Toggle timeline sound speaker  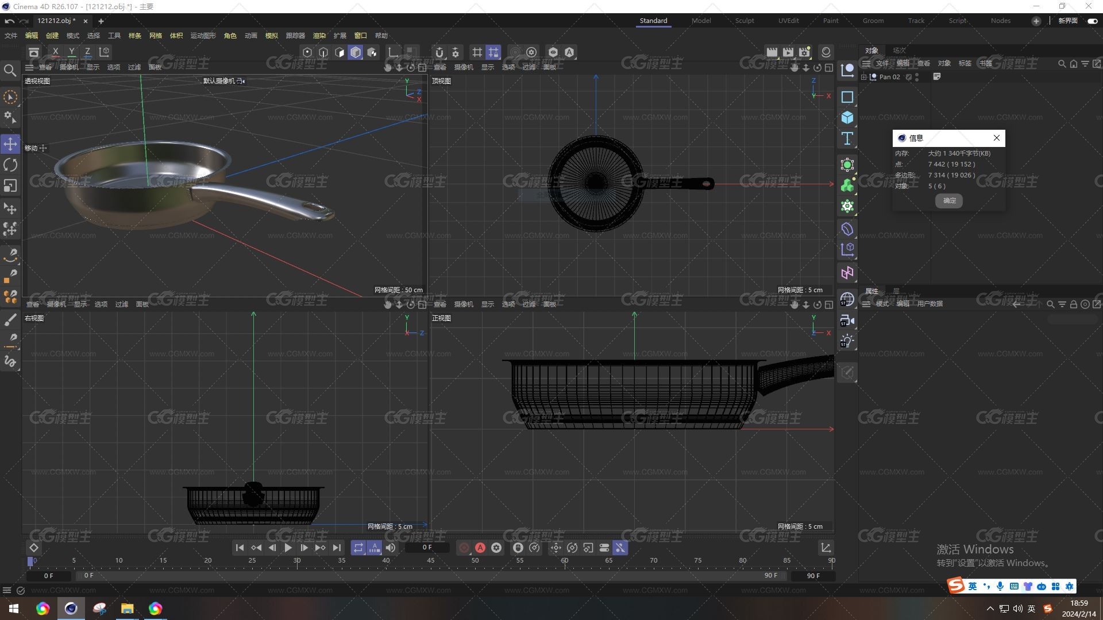pyautogui.click(x=391, y=548)
